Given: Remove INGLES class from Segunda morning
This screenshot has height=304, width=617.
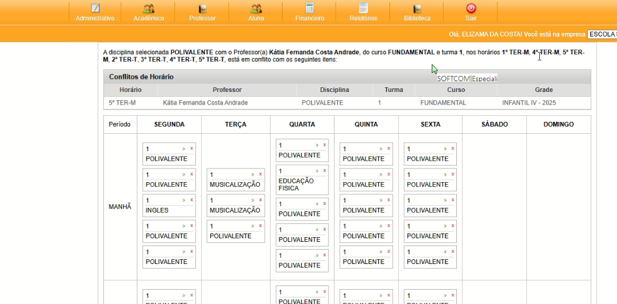Looking at the screenshot, I should (192, 200).
